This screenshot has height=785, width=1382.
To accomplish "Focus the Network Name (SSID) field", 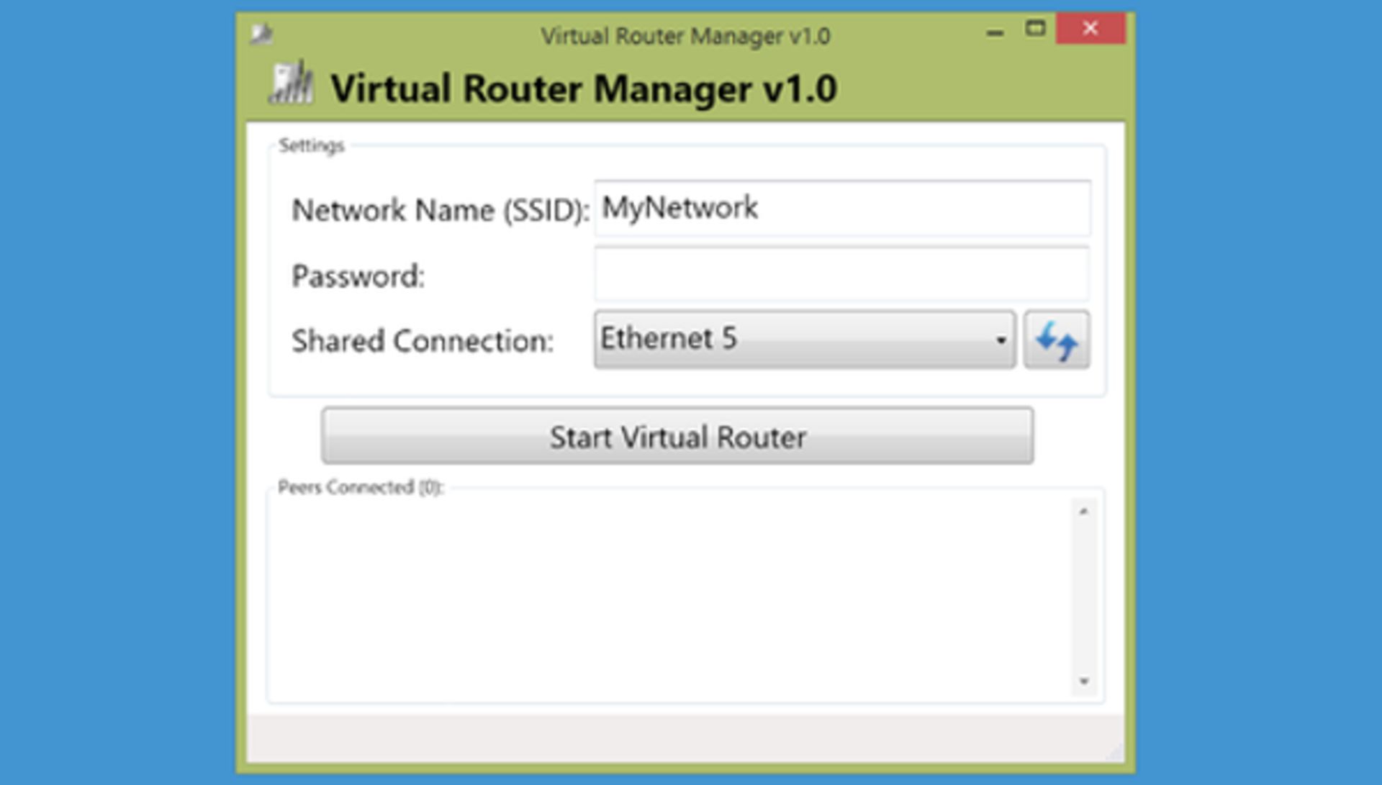I will (842, 209).
